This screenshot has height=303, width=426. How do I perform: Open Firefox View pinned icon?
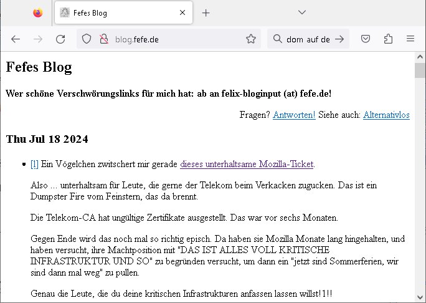pyautogui.click(x=38, y=12)
